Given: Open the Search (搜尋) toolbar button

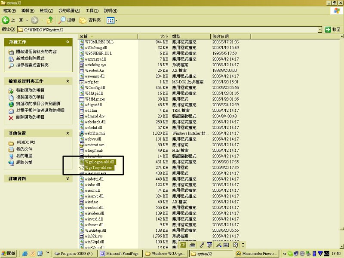Looking at the screenshot, I should tap(67, 20).
